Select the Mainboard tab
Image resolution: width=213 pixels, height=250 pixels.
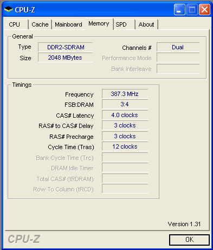(x=68, y=24)
